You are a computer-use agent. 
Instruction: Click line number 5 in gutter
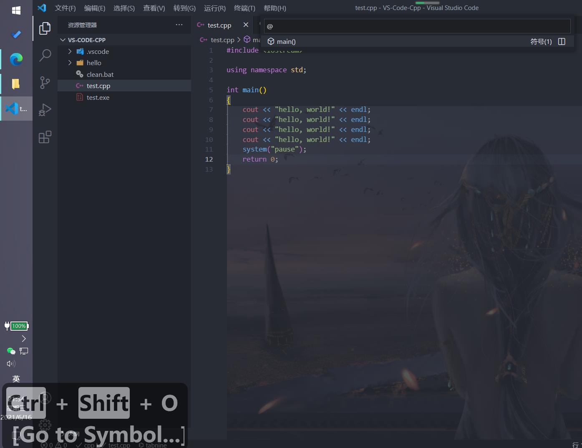(211, 90)
